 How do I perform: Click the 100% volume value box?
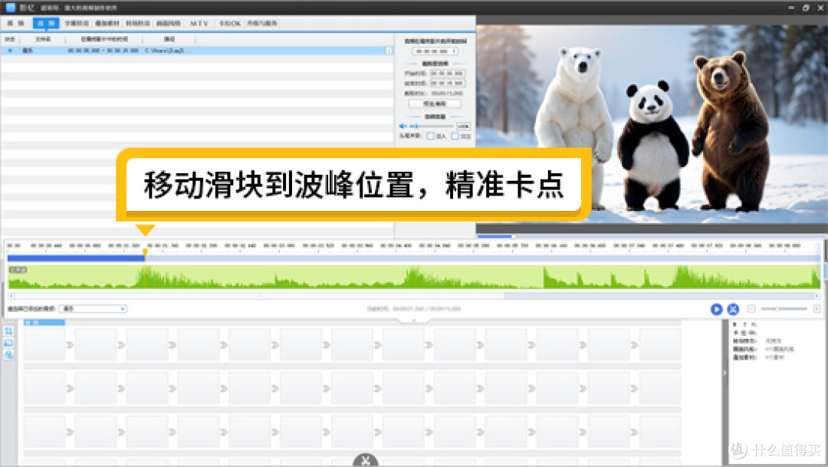tap(463, 127)
